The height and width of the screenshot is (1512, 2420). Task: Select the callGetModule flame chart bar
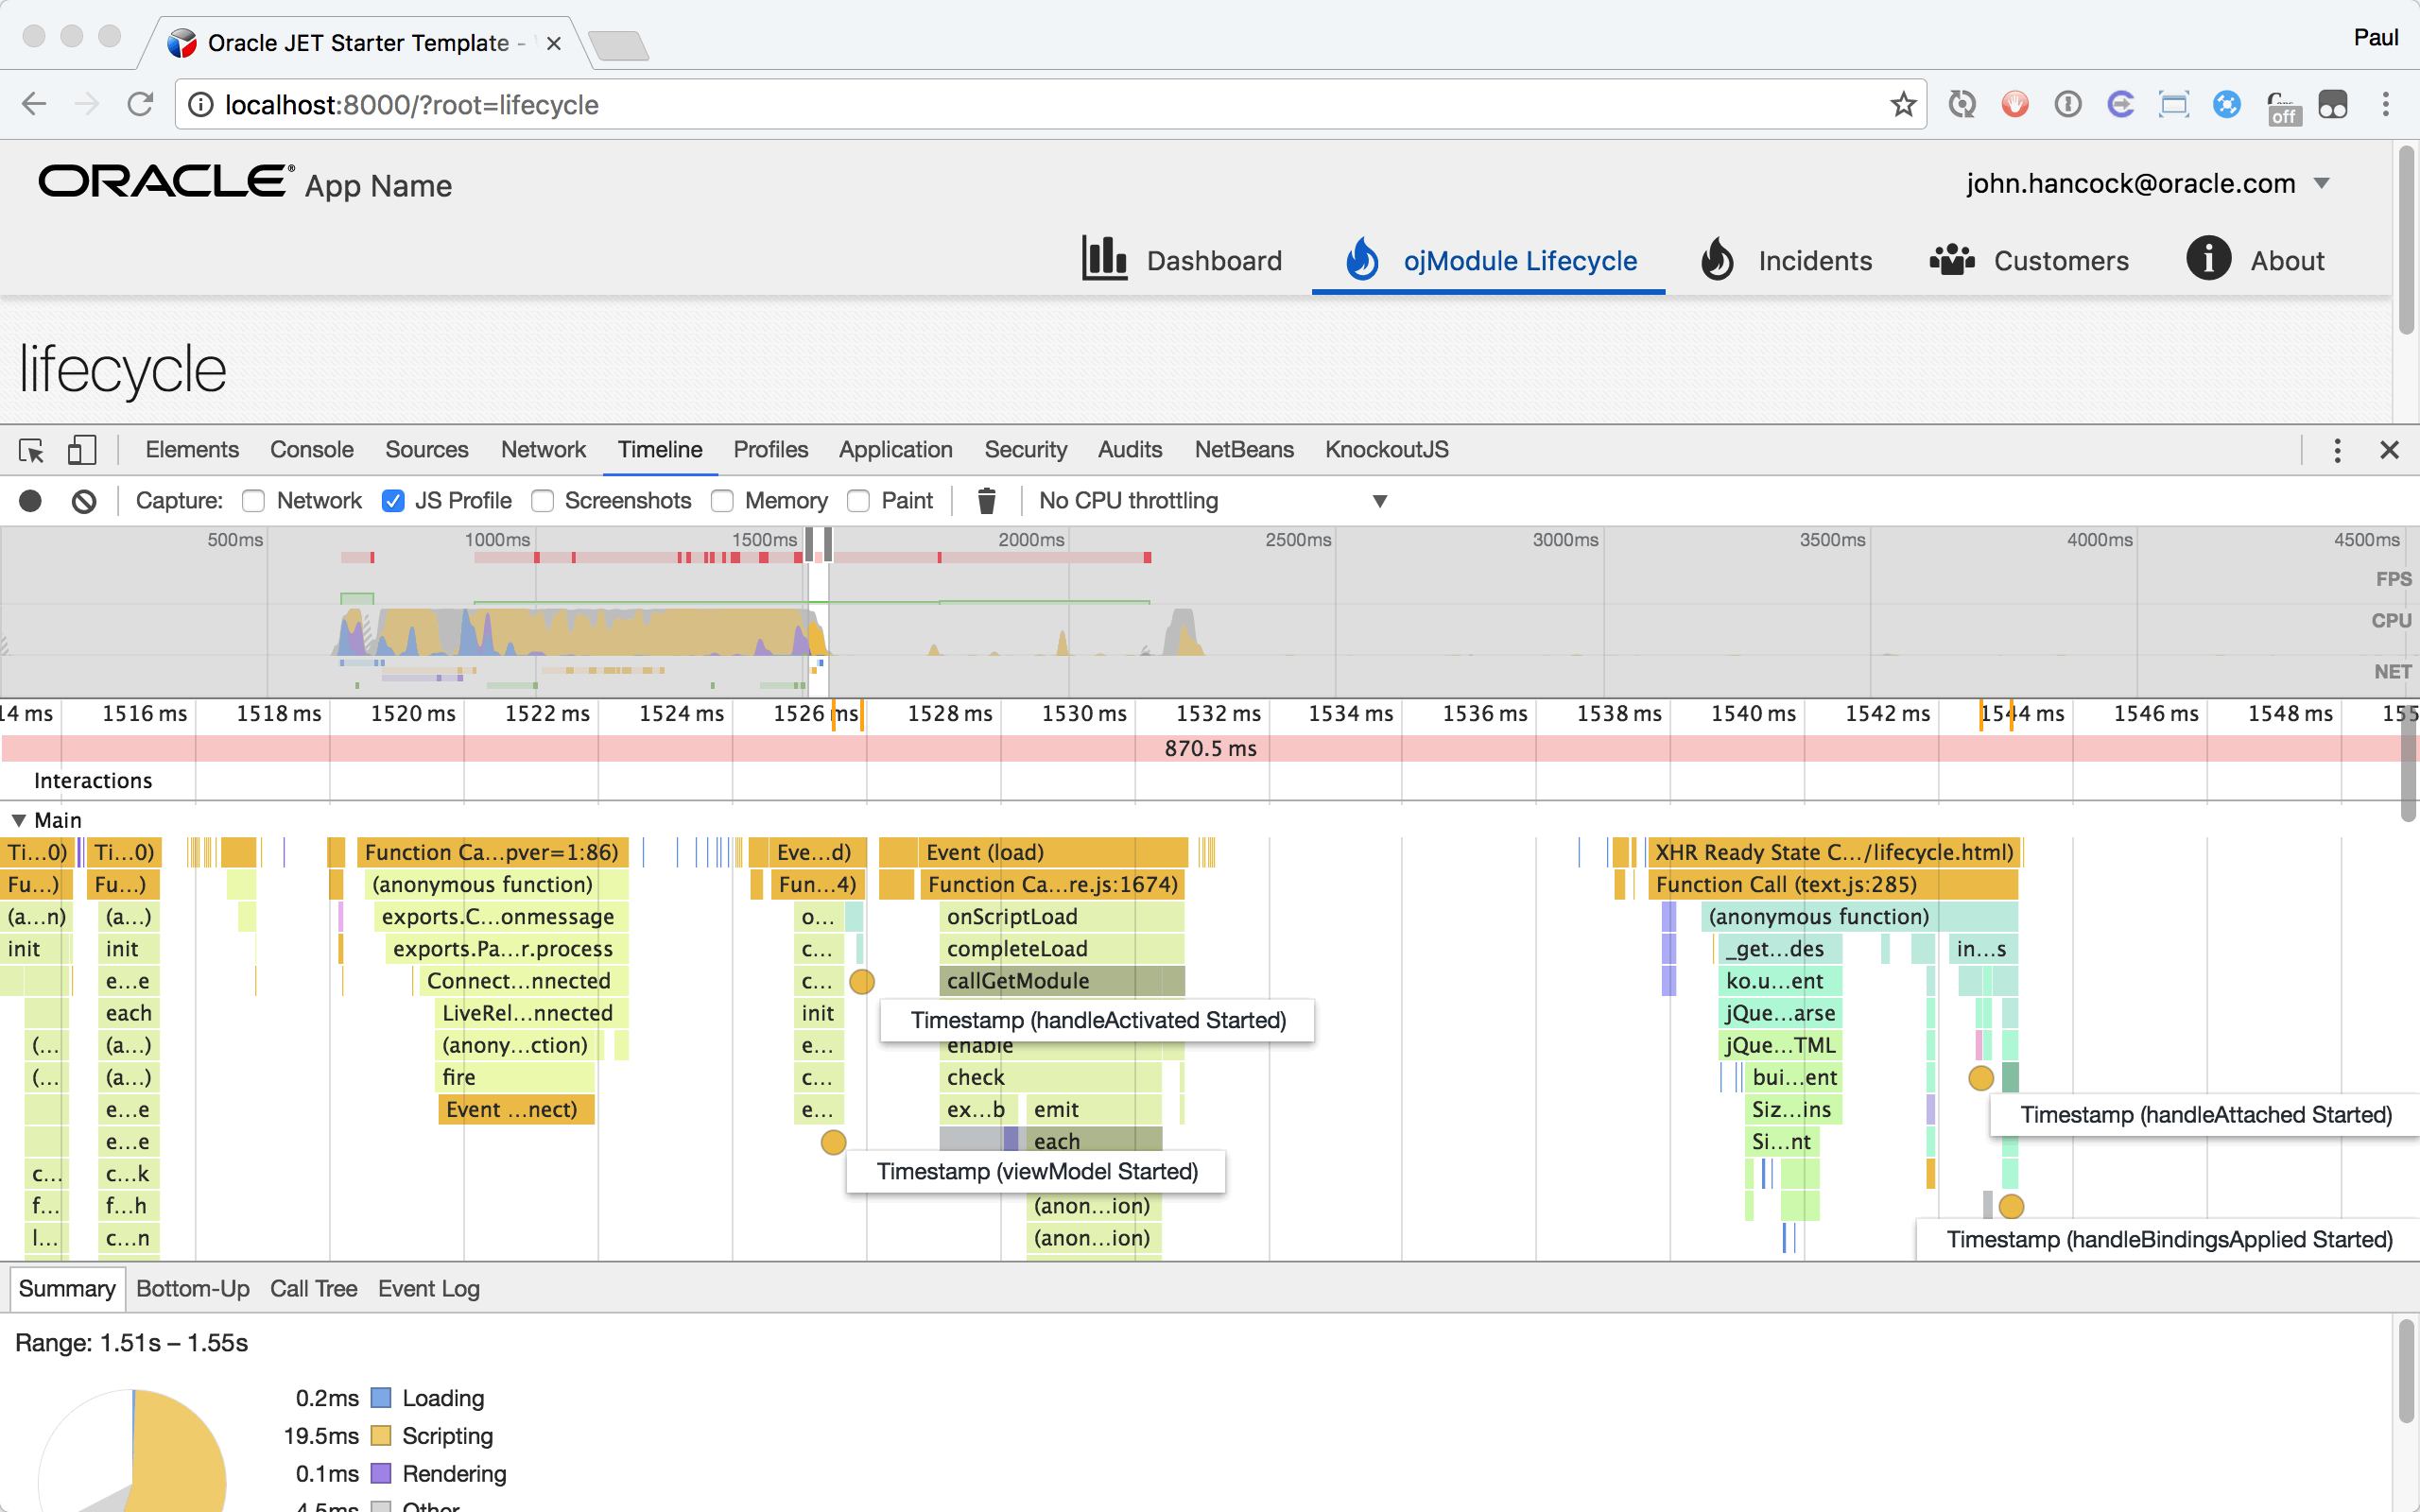click(1062, 980)
